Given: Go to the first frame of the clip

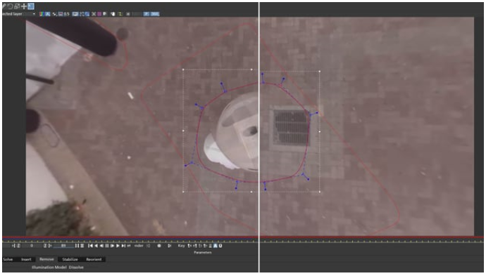Looking at the screenshot, I should (x=90, y=246).
